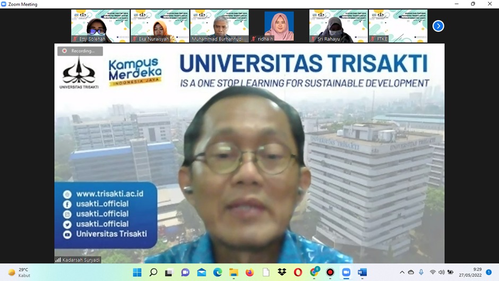Open the red screen recorder taskbar icon
The image size is (499, 281).
pos(330,273)
